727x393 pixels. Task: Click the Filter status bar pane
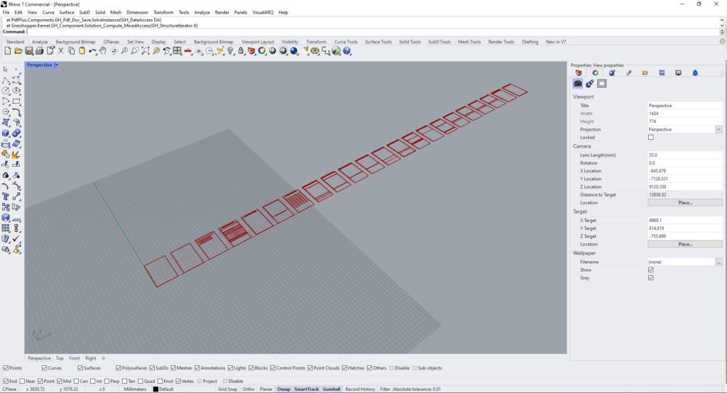coord(385,389)
